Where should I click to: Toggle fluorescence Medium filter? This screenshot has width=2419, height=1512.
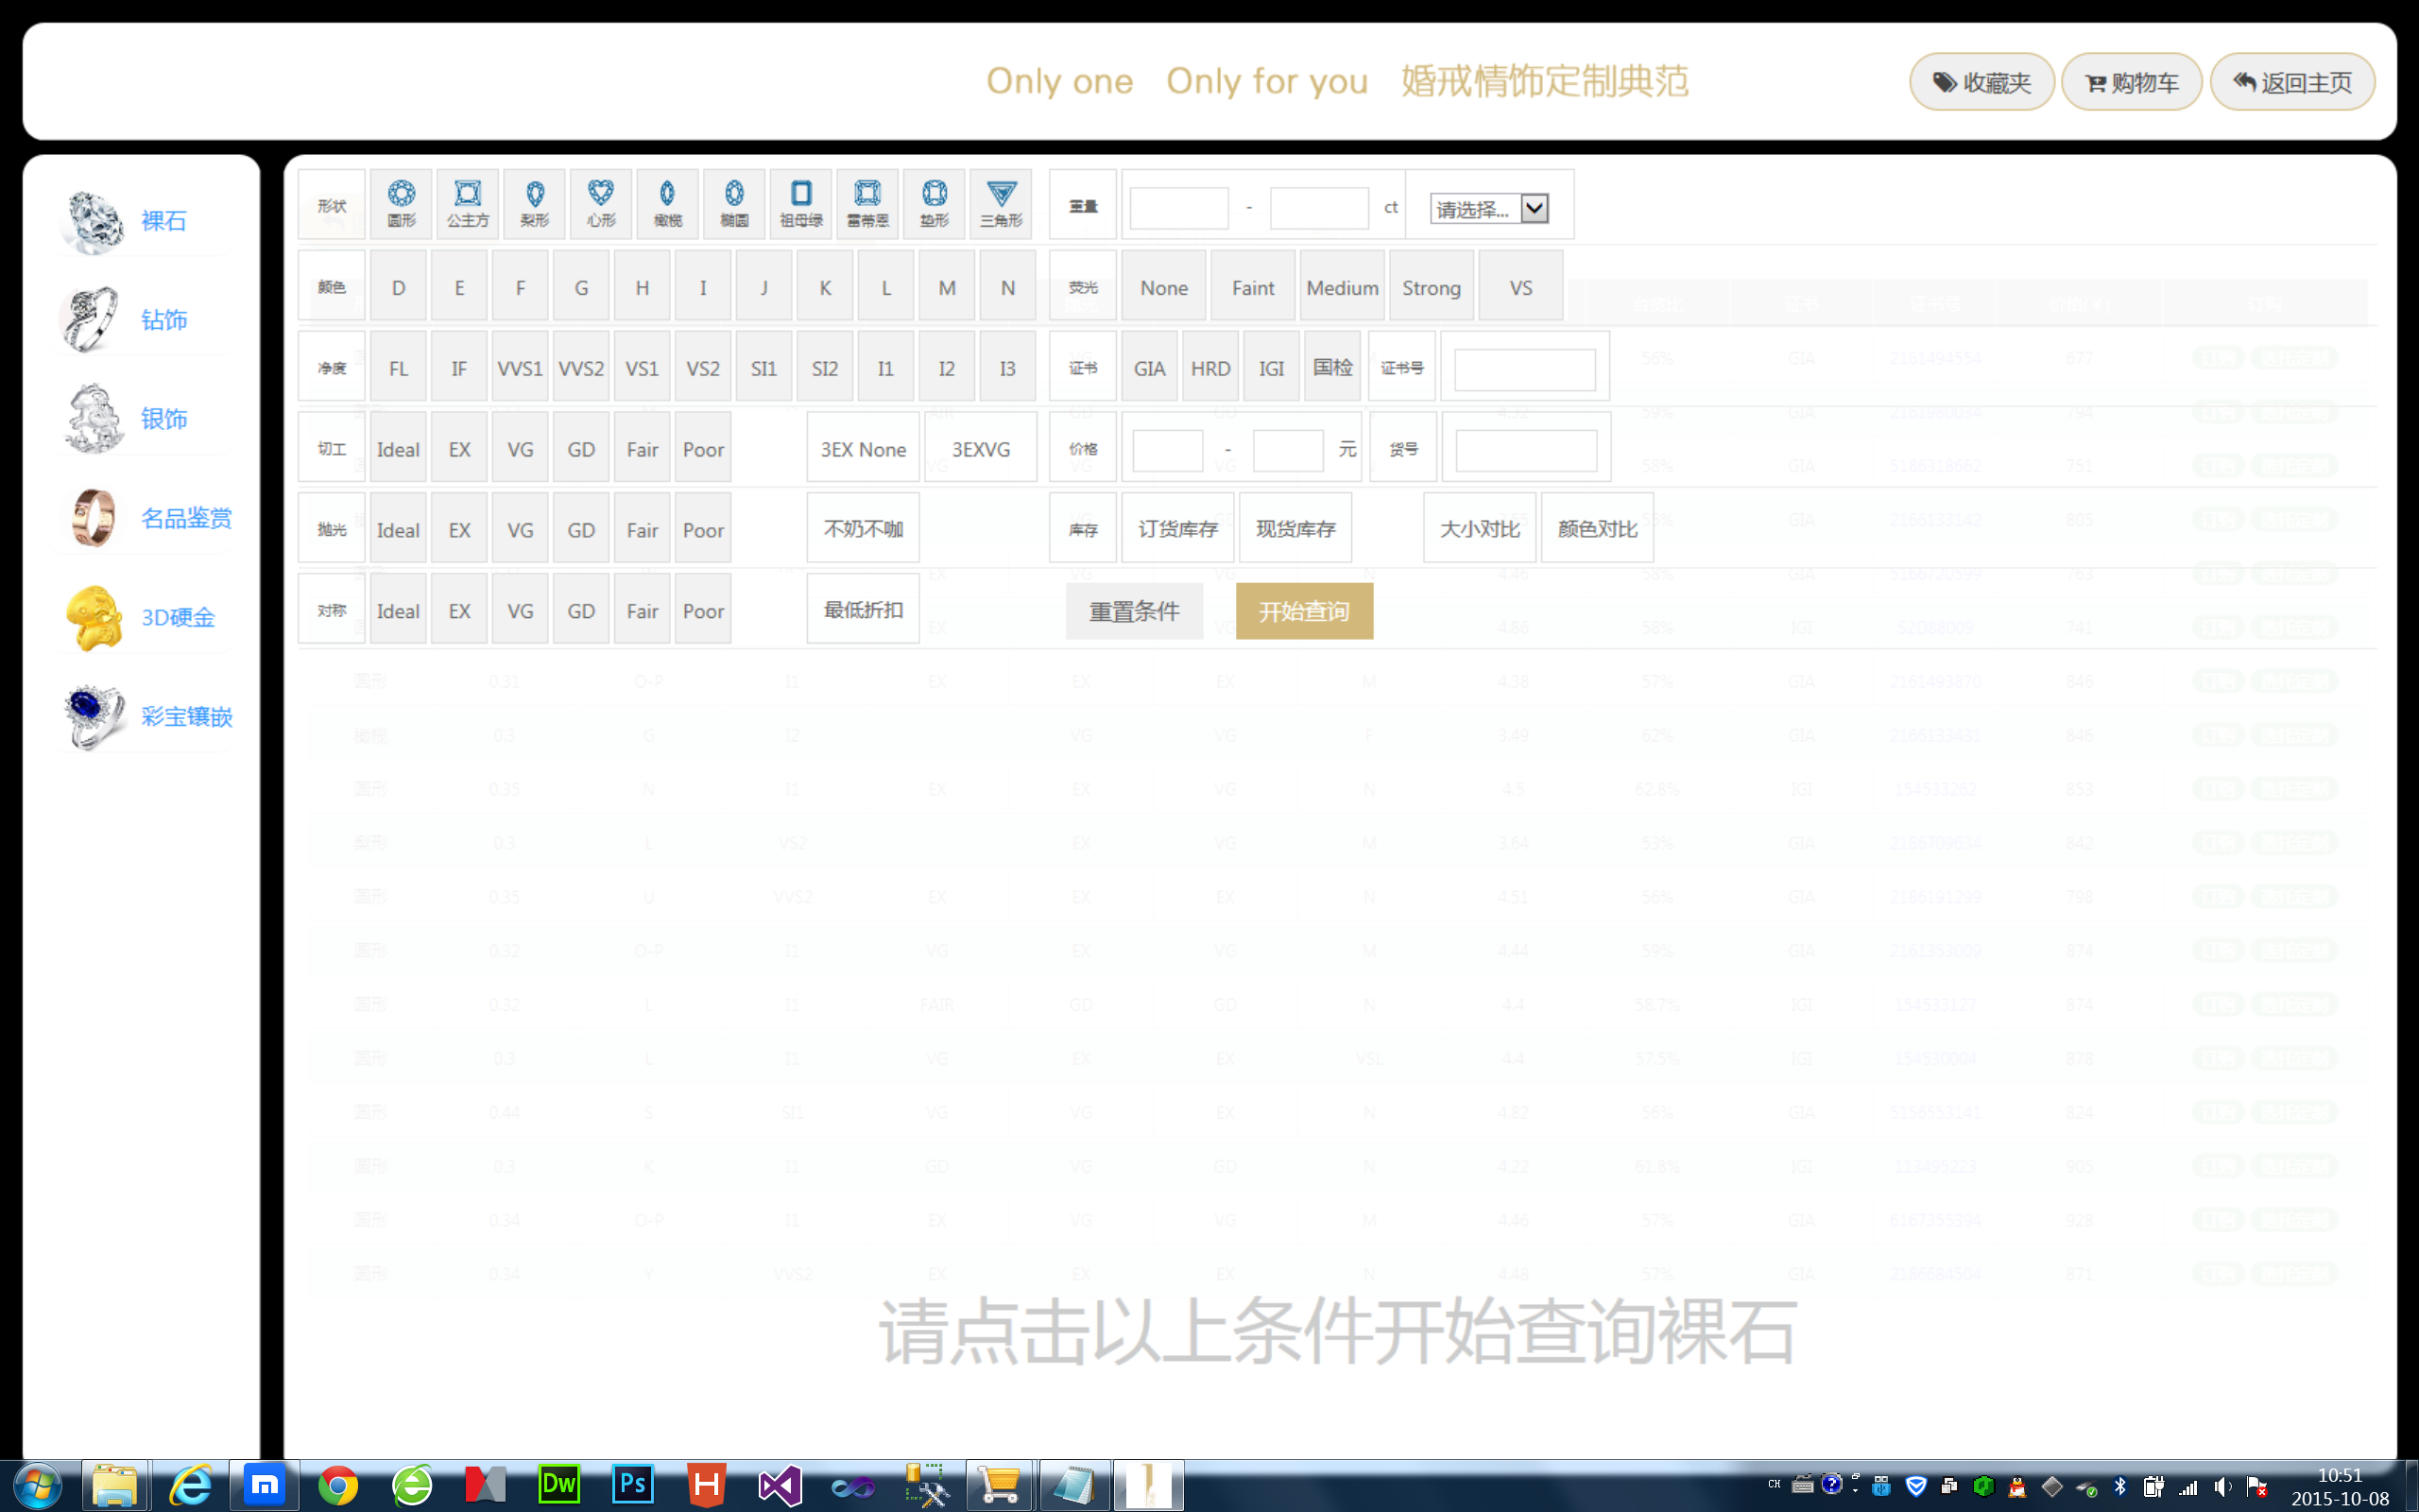(1343, 288)
